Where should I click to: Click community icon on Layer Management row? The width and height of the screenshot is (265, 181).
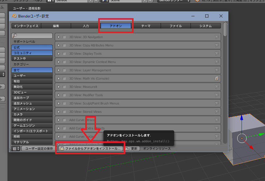(x=217, y=70)
